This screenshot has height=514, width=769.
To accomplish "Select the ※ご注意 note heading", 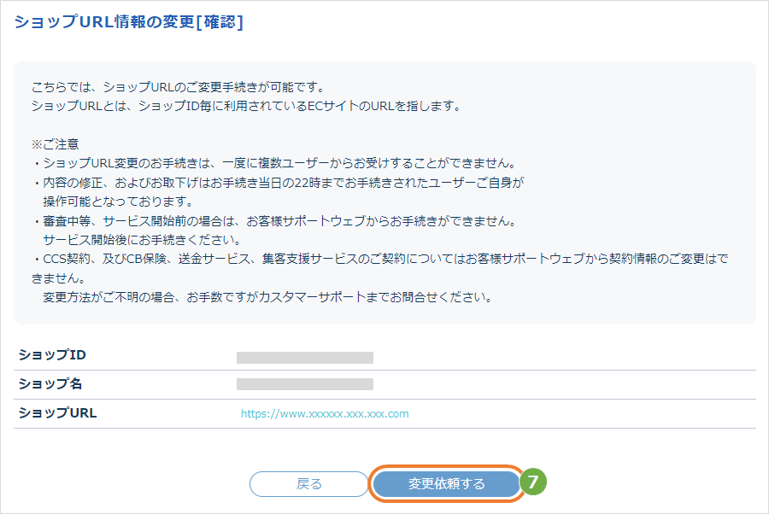I will pos(55,144).
